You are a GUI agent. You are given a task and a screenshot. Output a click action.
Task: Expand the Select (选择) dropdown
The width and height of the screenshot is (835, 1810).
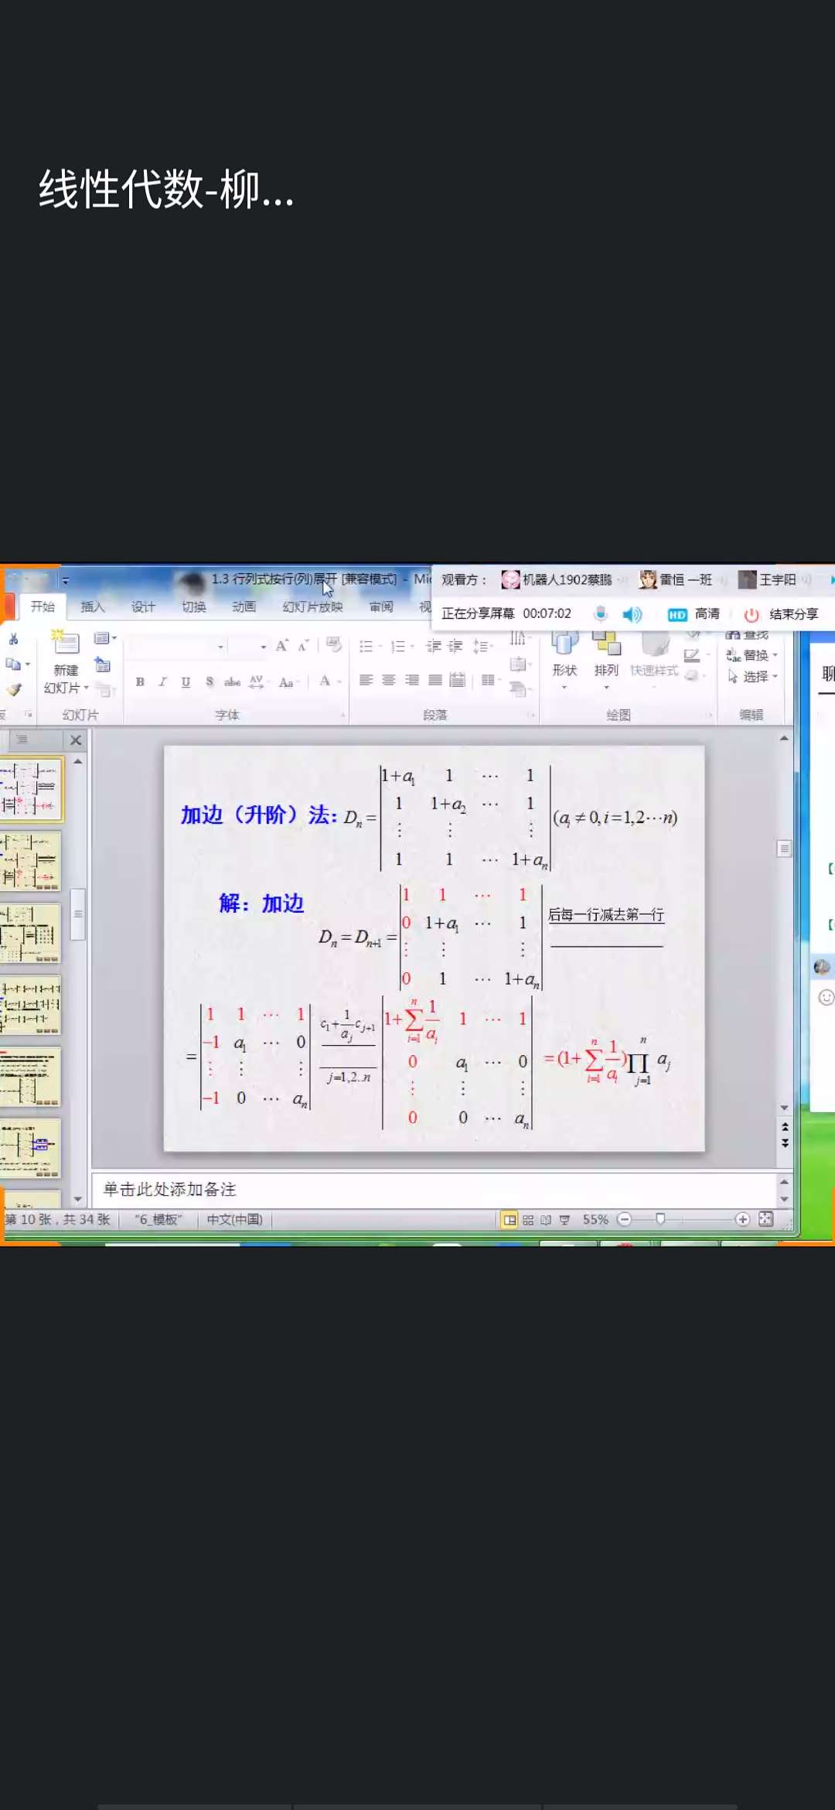click(x=774, y=677)
